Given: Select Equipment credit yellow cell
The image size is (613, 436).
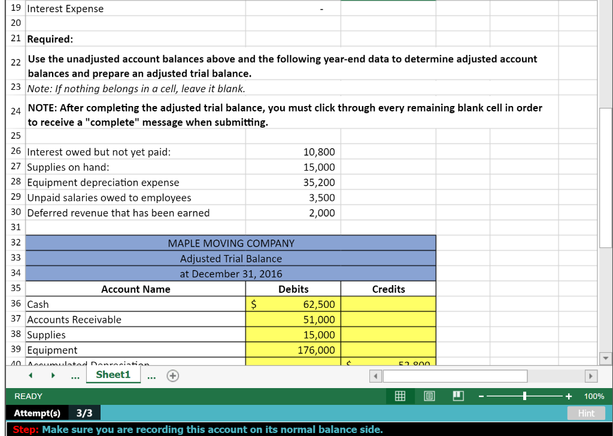Looking at the screenshot, I should point(388,350).
